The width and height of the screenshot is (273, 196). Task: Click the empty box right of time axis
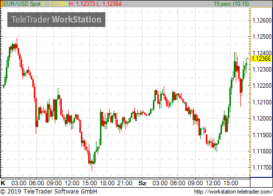coord(261,183)
